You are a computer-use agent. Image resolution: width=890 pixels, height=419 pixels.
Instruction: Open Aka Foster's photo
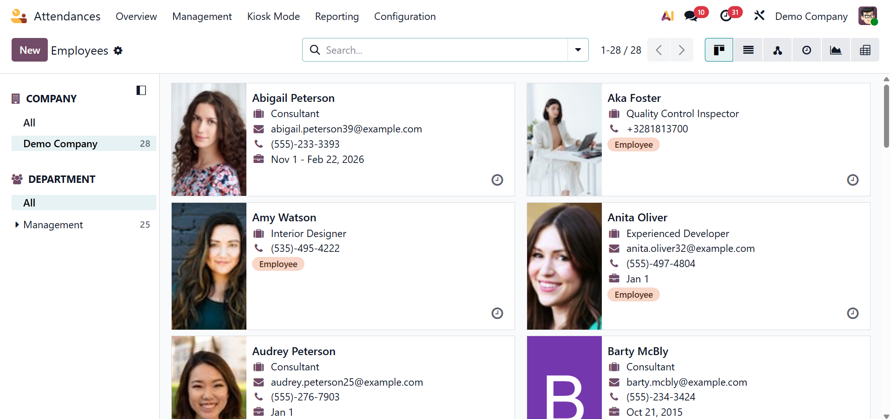tap(564, 139)
